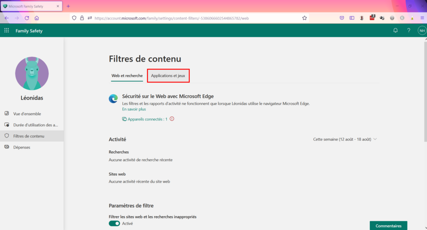Follow the En savoir plus link
Screen dimensions: 427x230
(134, 109)
